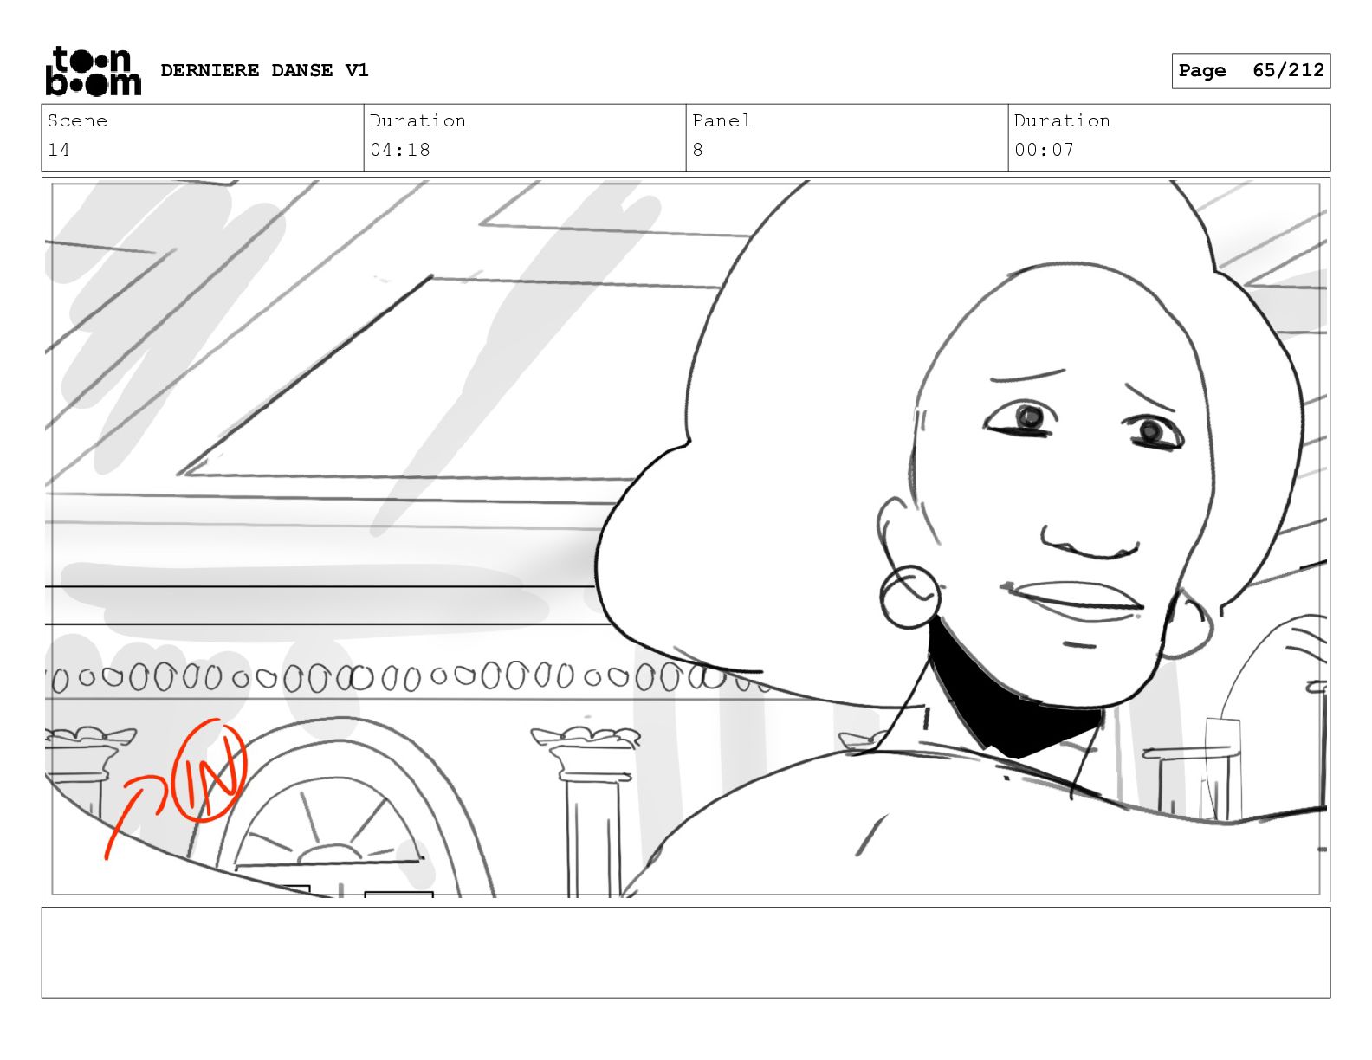Image resolution: width=1372 pixels, height=1060 pixels.
Task: Select the title text 'DERNIERE DANSE V1'
Action: point(264,70)
